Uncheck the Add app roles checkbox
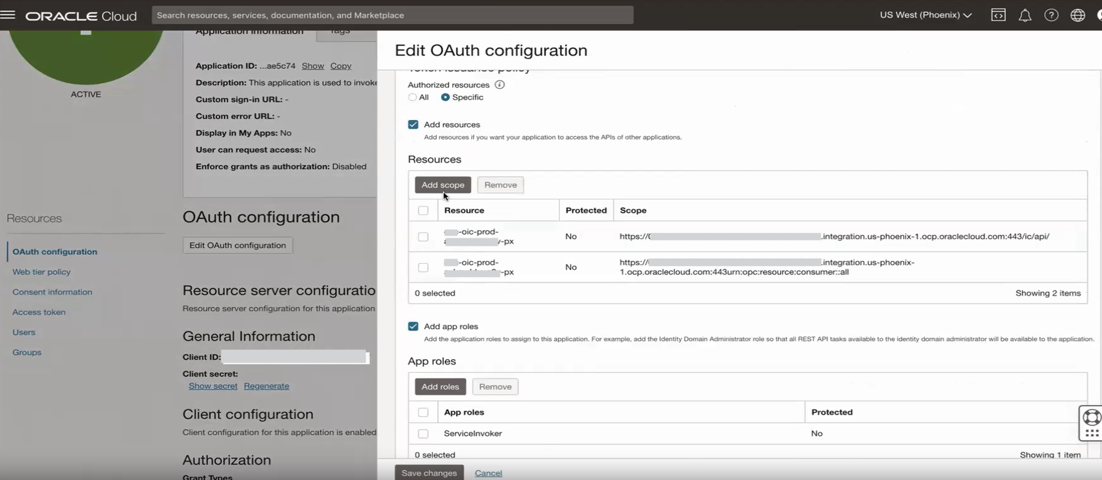Screen dimensions: 1102x480 point(413,326)
